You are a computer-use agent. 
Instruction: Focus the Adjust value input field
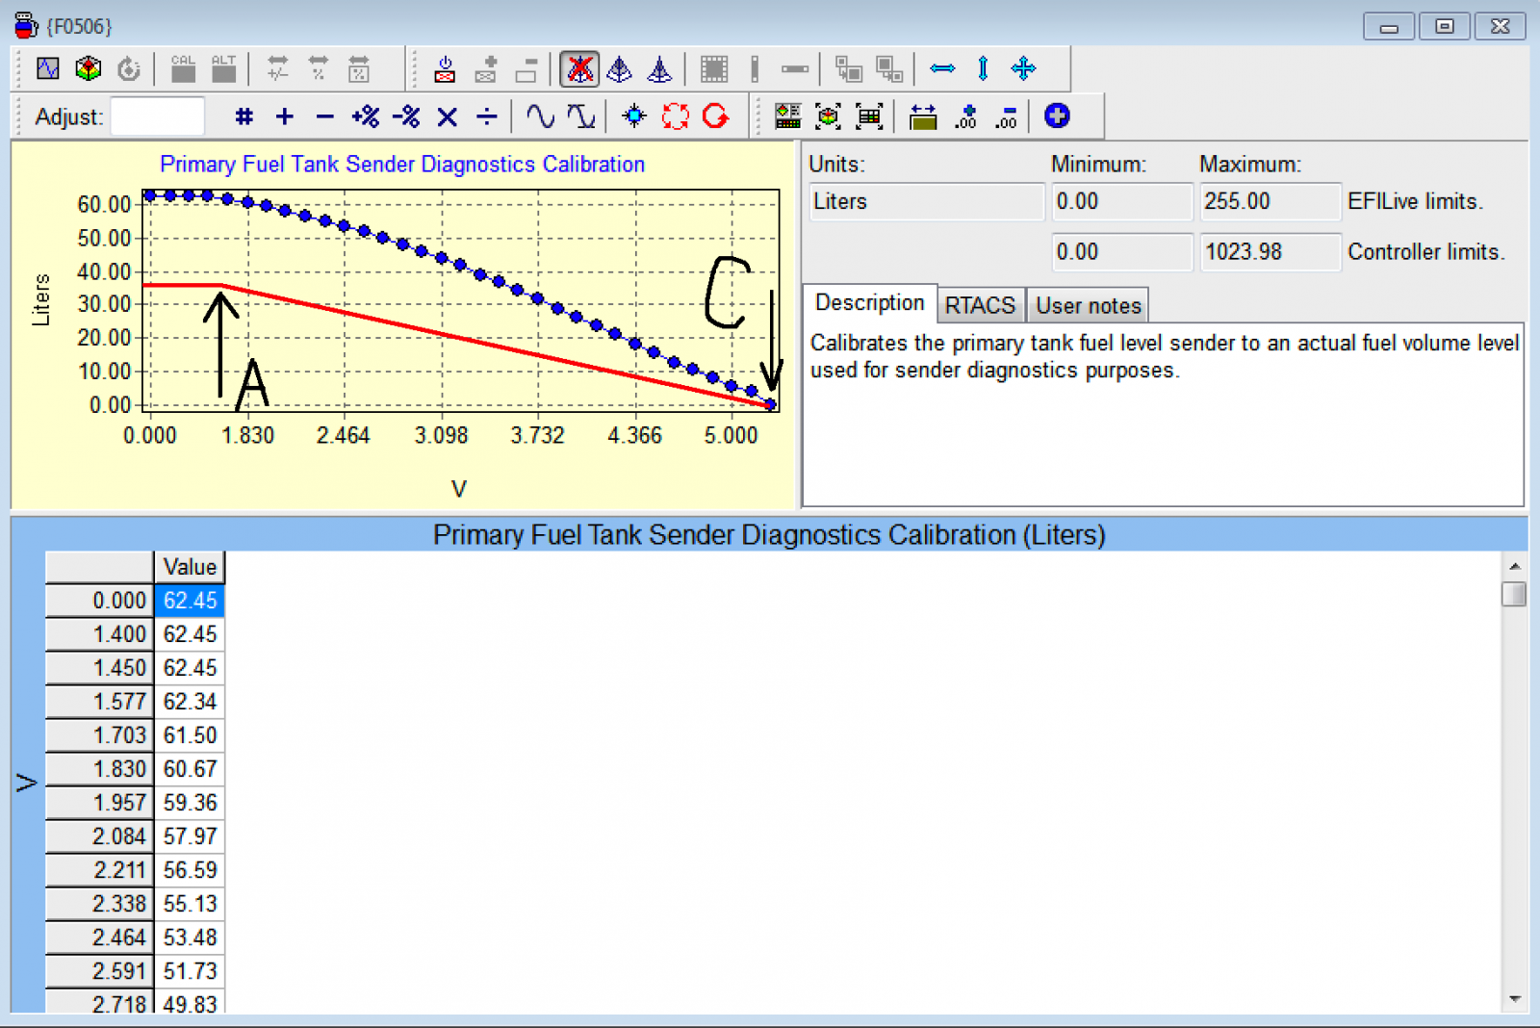click(158, 116)
